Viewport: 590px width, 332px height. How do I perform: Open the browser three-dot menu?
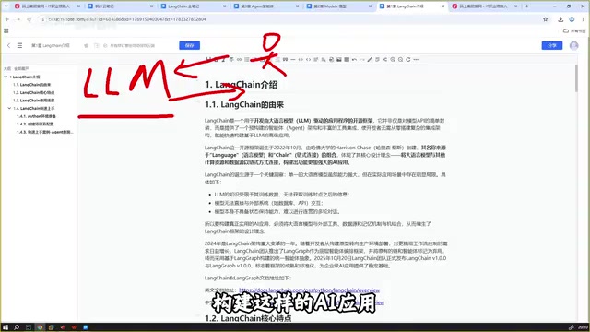(583, 19)
